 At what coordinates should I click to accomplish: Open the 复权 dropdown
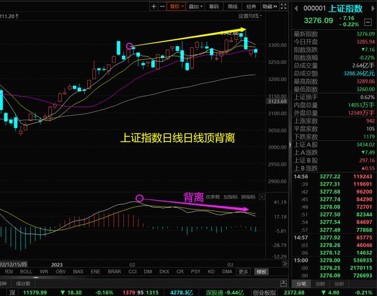[x=176, y=7]
